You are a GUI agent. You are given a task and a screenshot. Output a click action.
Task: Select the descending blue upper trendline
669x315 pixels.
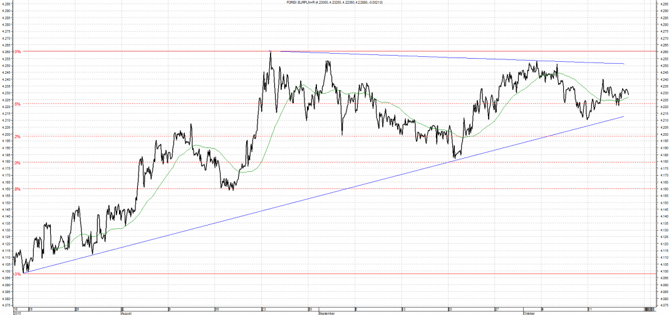447,57
